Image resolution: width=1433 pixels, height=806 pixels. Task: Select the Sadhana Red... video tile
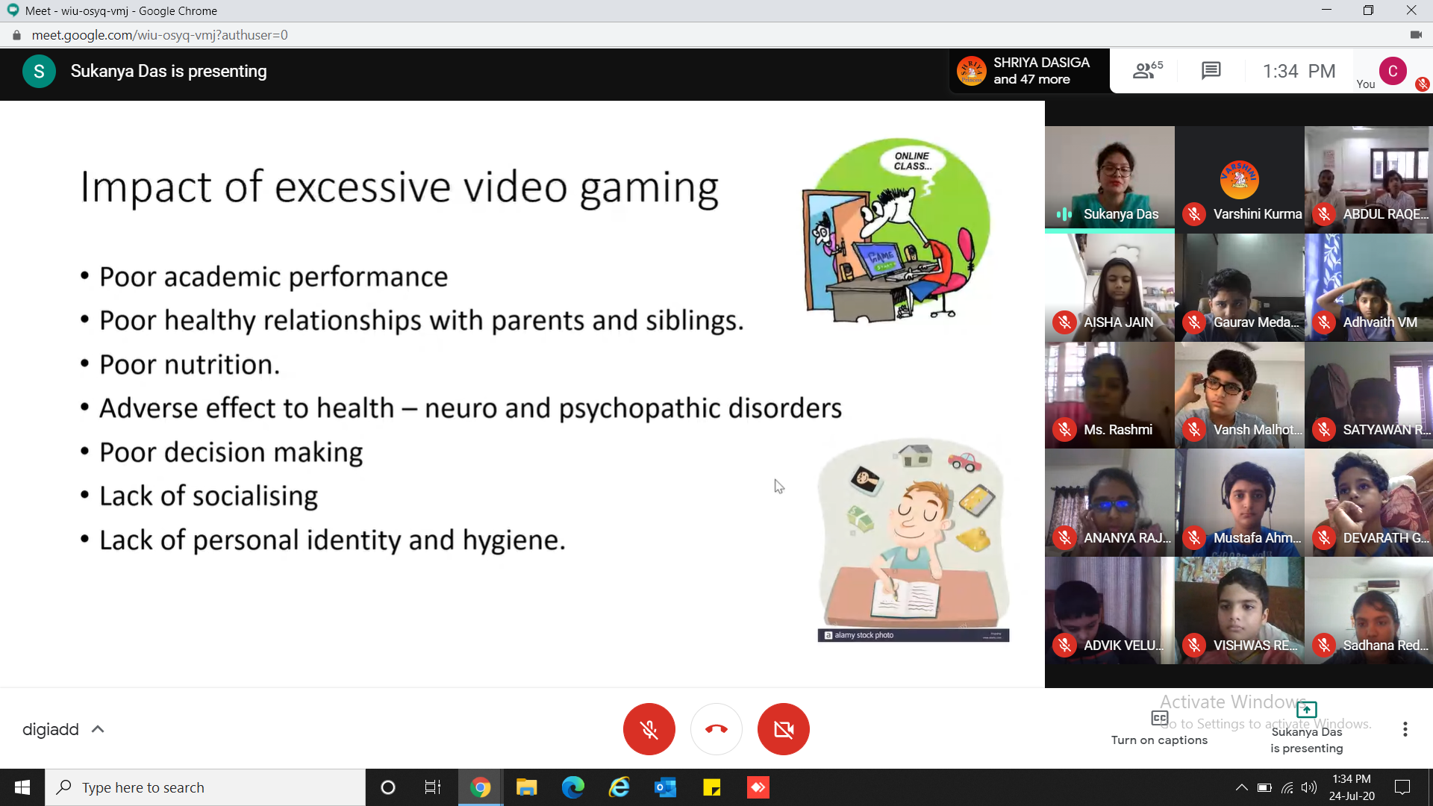tap(1369, 610)
